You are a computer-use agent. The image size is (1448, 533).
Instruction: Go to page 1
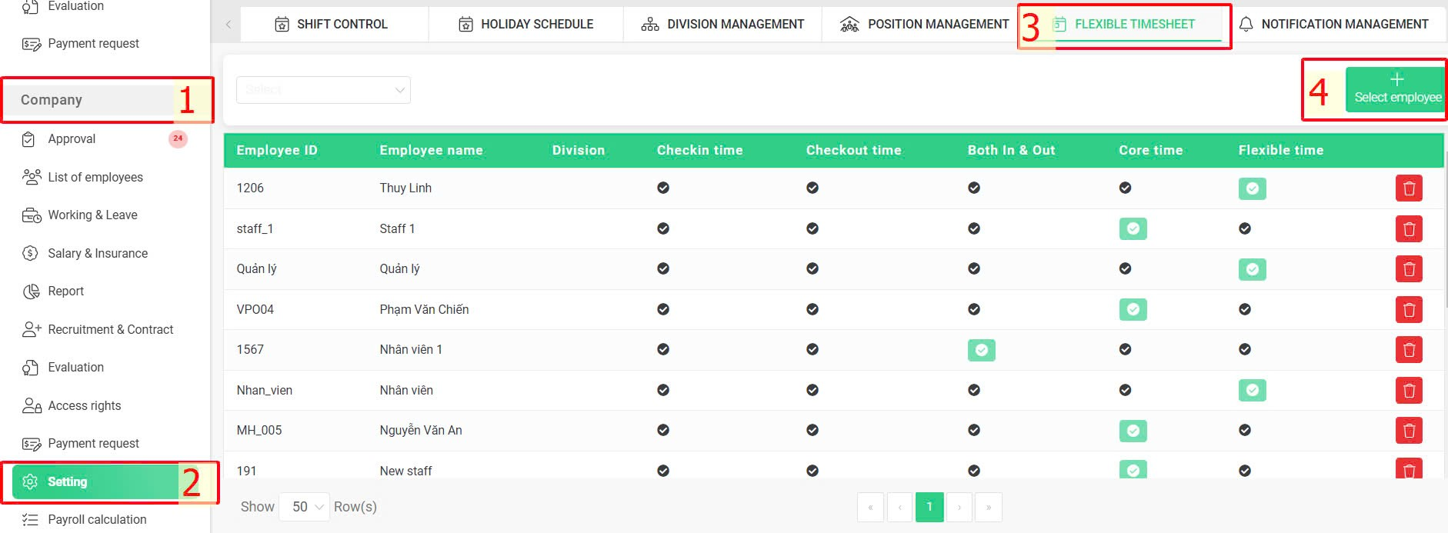click(929, 507)
